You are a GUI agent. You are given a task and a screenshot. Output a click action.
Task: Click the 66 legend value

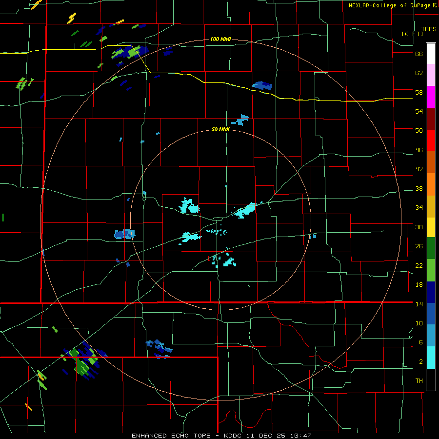[419, 54]
